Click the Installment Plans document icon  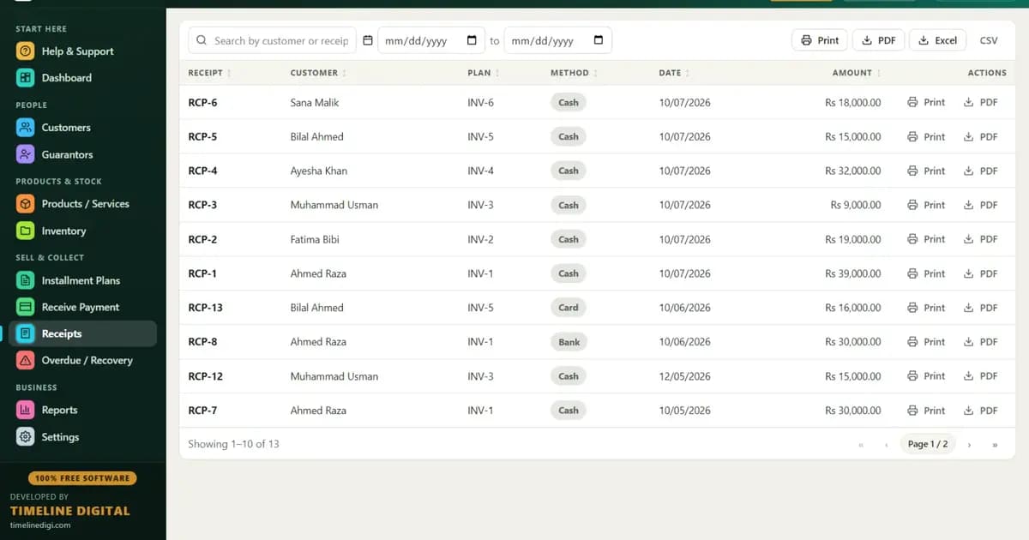(x=26, y=280)
